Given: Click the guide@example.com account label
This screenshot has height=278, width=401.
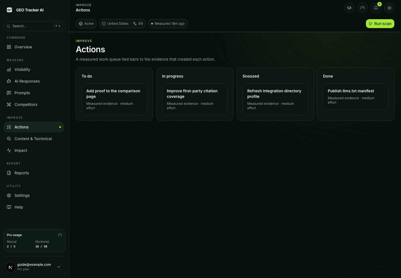Looking at the screenshot, I should coord(34,265).
